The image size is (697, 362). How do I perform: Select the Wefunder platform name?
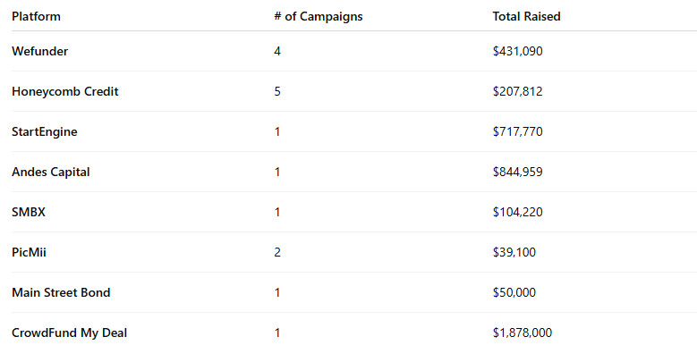click(39, 51)
